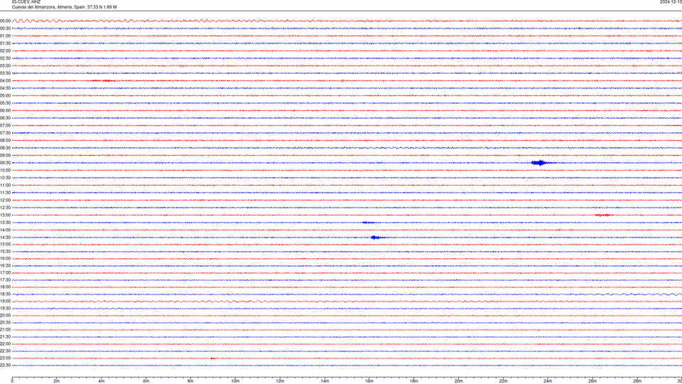682x384 pixels.
Task: Select the 23:30 trace time label
Action: pyautogui.click(x=5, y=366)
